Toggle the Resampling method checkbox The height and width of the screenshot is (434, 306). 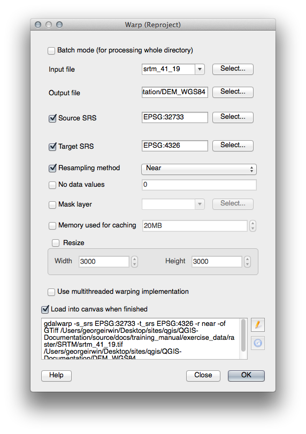tap(52, 168)
